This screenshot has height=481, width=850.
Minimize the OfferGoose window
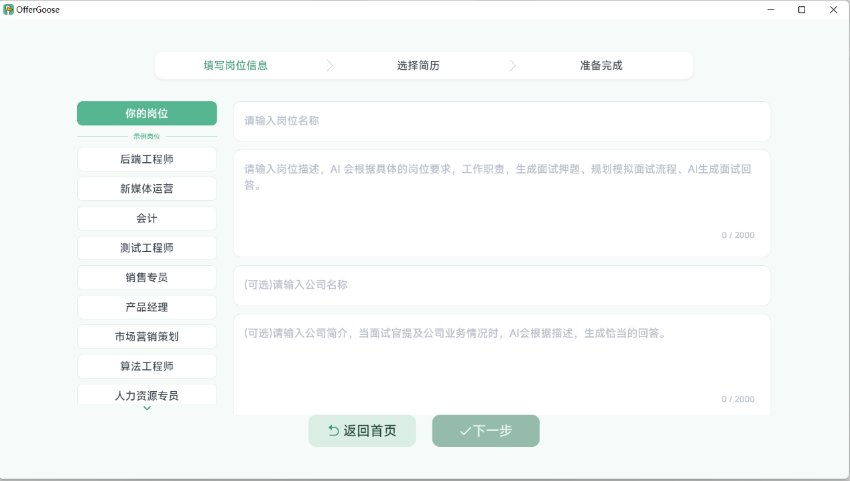pos(771,9)
